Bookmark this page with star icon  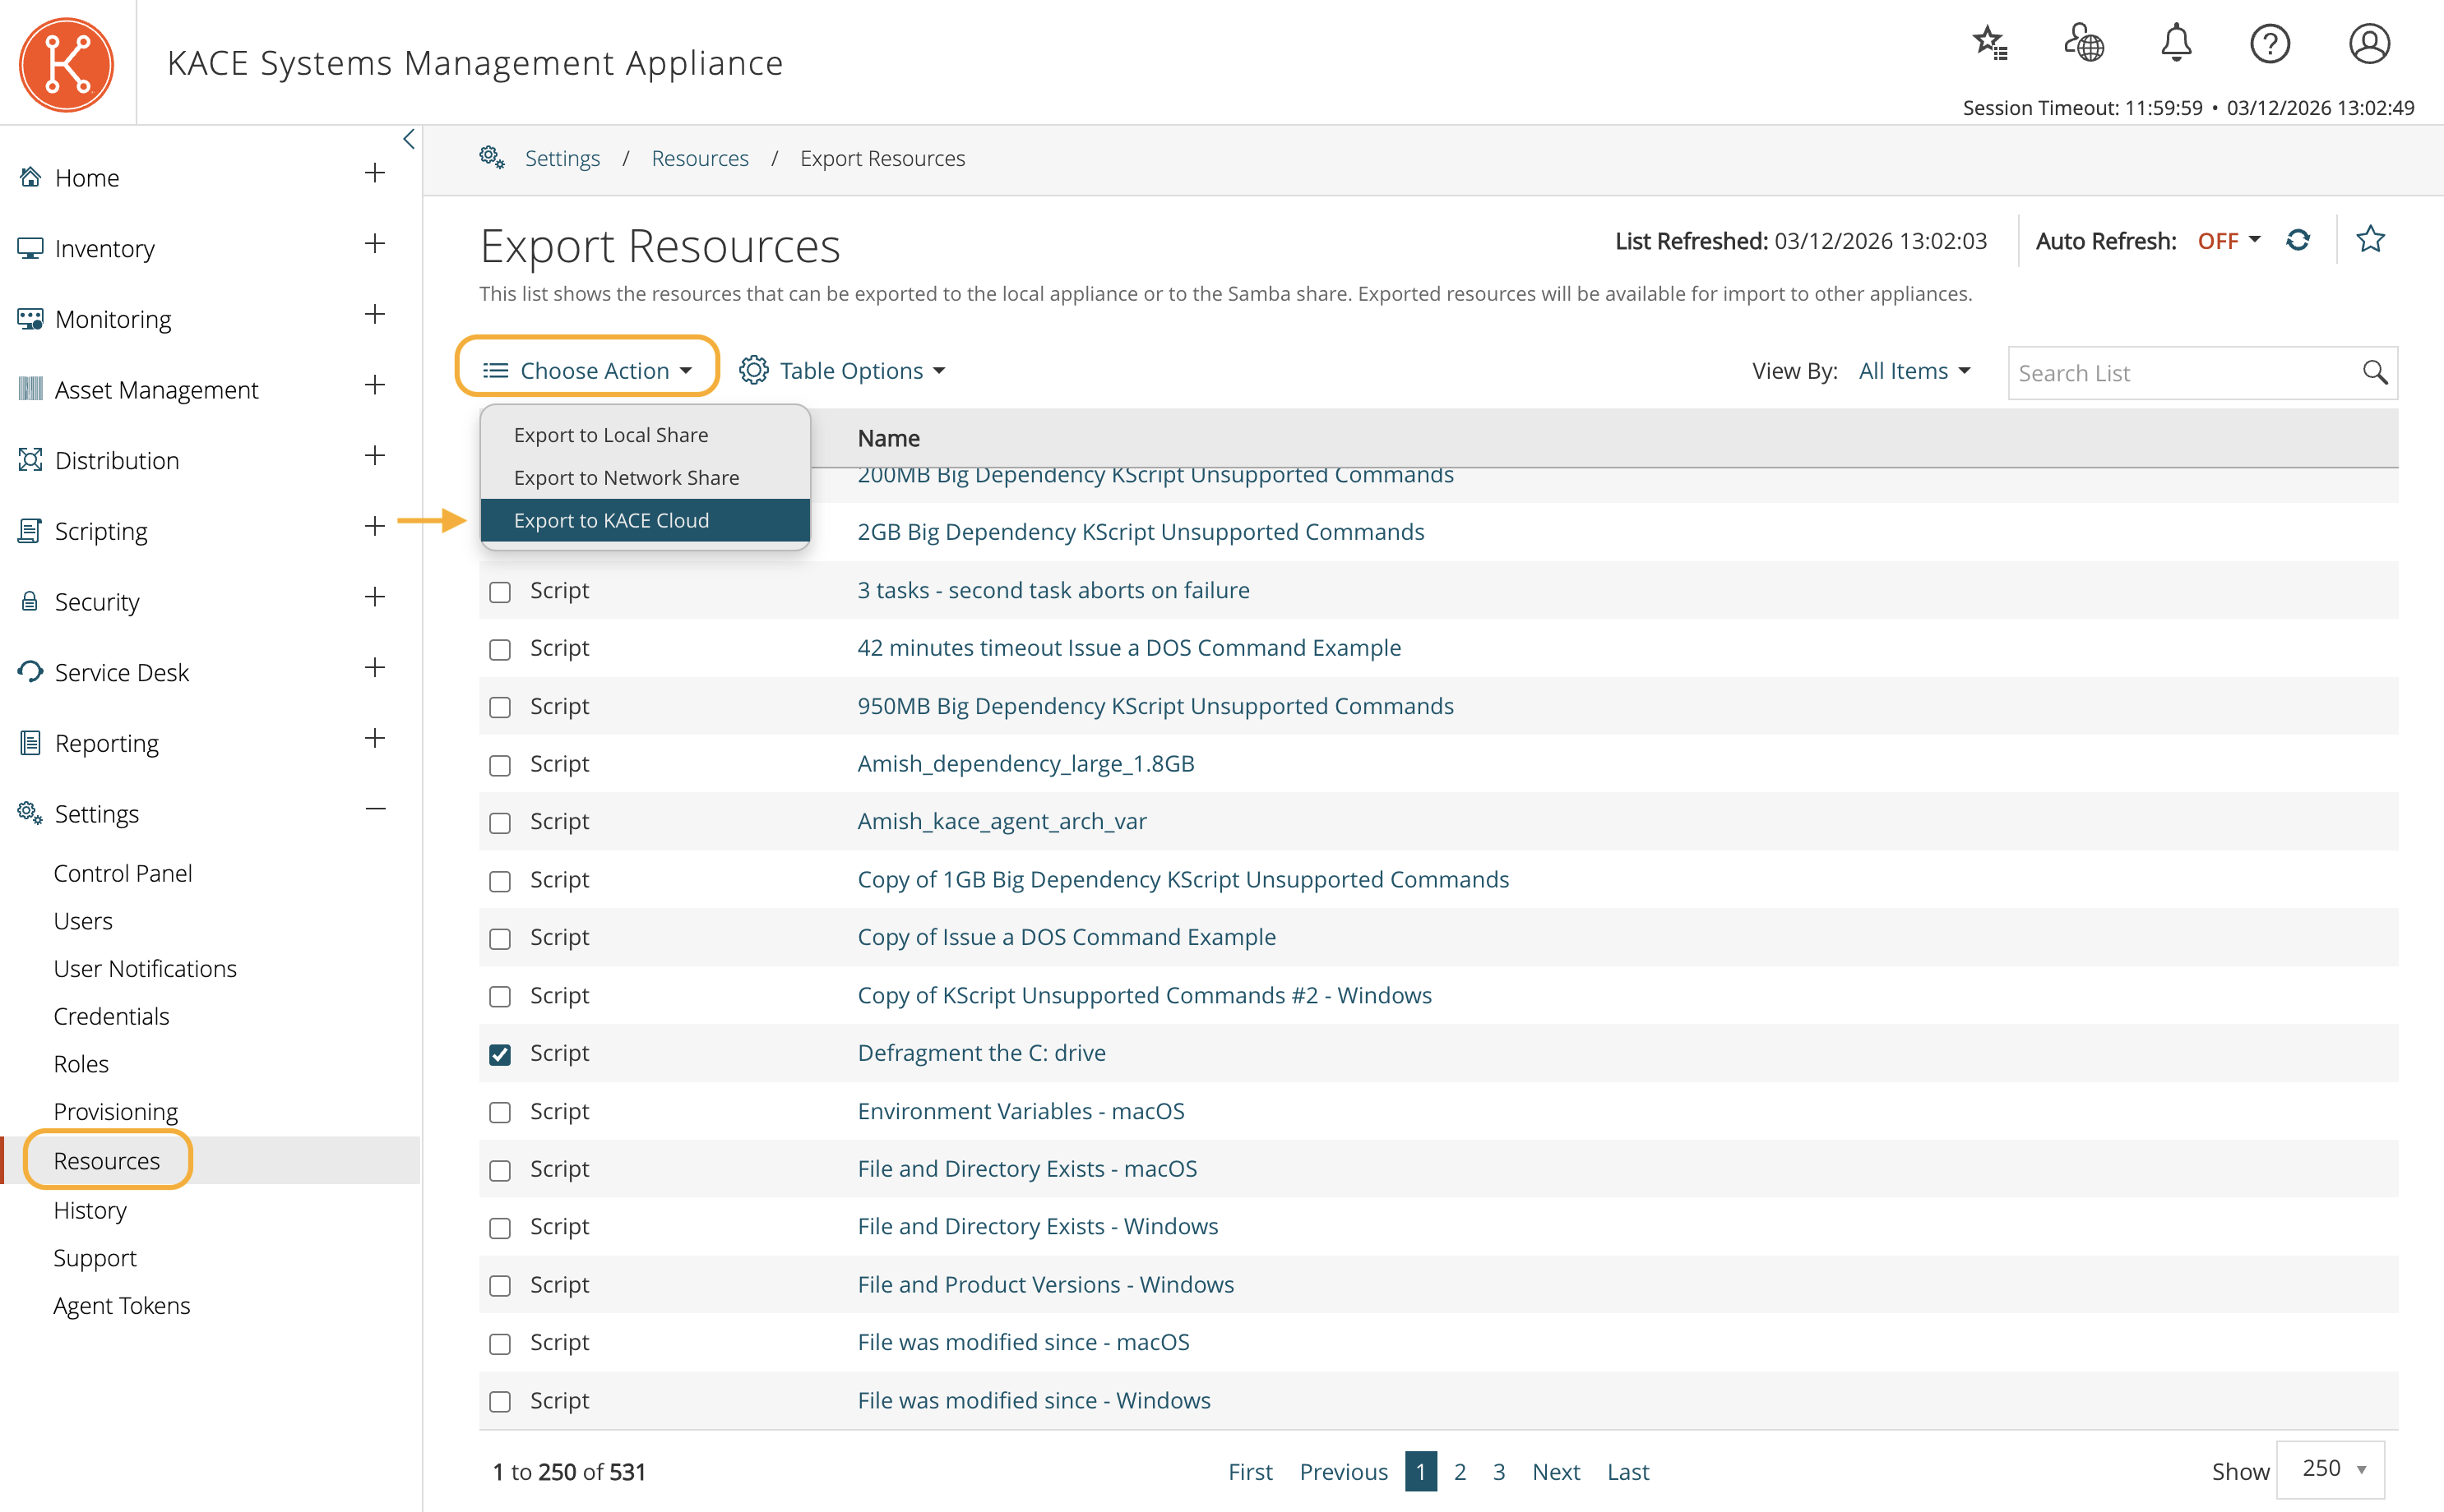(2370, 240)
